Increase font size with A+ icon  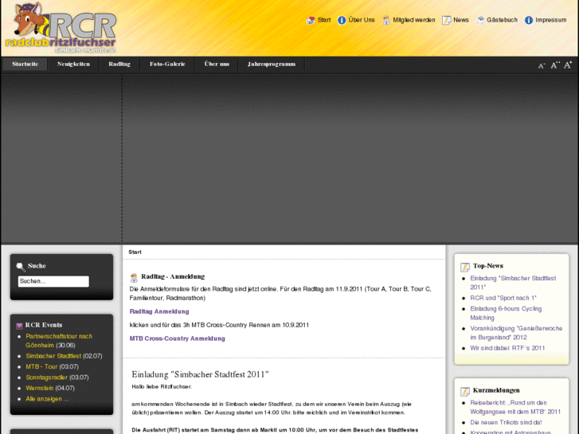click(x=568, y=65)
